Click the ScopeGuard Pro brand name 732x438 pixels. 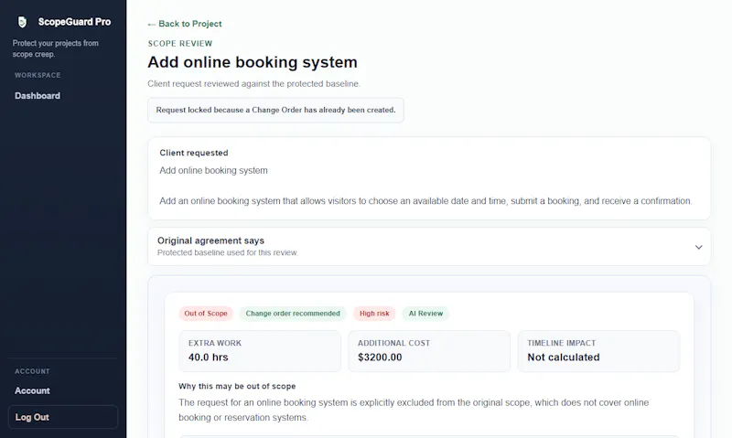pyautogui.click(x=74, y=22)
